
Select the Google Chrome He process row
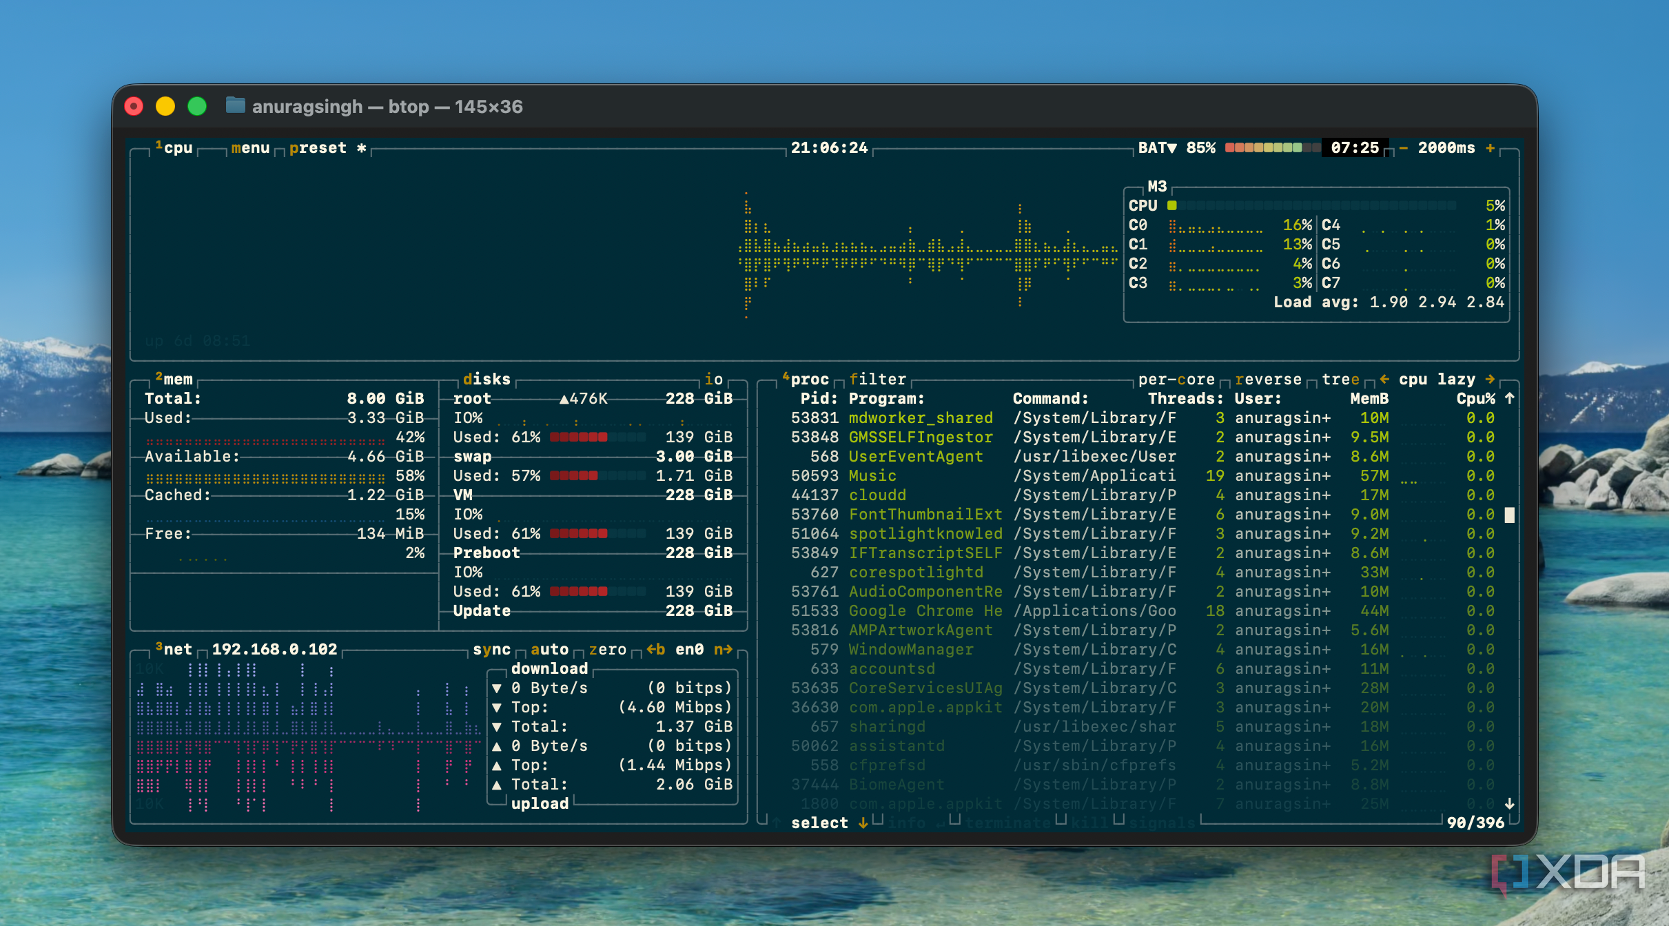click(x=1143, y=611)
